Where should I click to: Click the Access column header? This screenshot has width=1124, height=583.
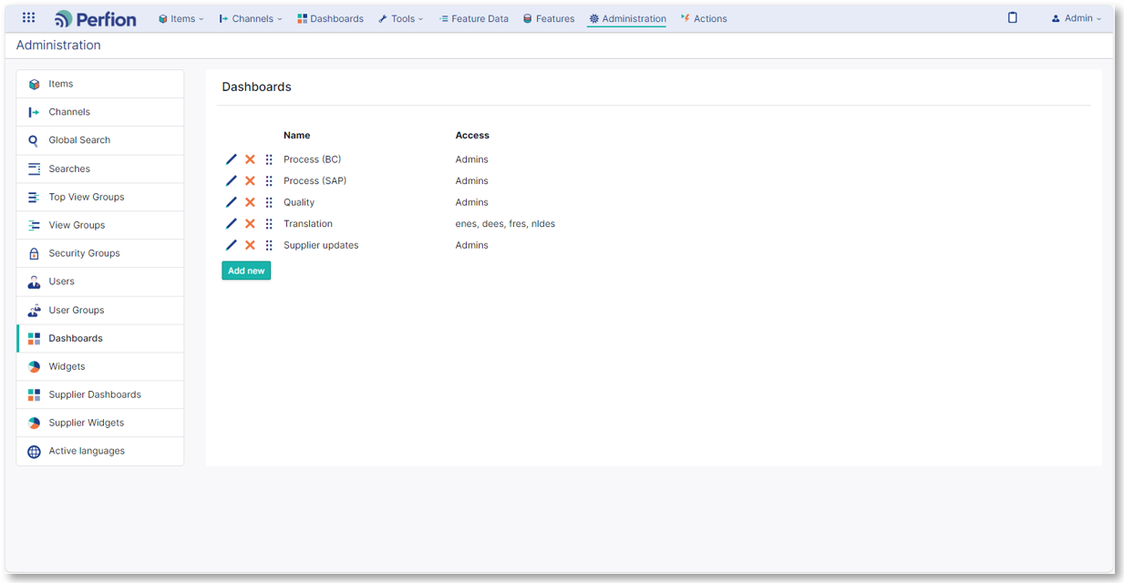pyautogui.click(x=472, y=135)
